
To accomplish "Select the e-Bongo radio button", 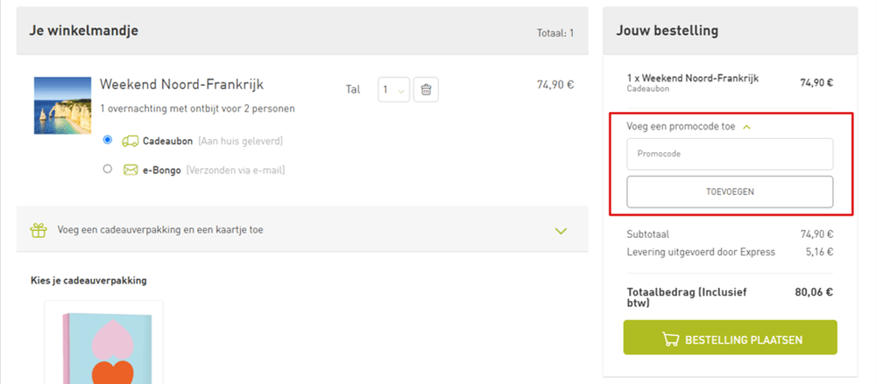I will coord(108,169).
